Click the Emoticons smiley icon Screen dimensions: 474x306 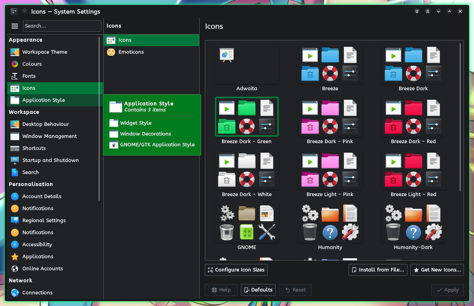111,52
